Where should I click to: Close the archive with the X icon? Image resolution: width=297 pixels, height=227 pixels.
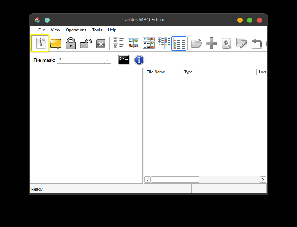[101, 44]
